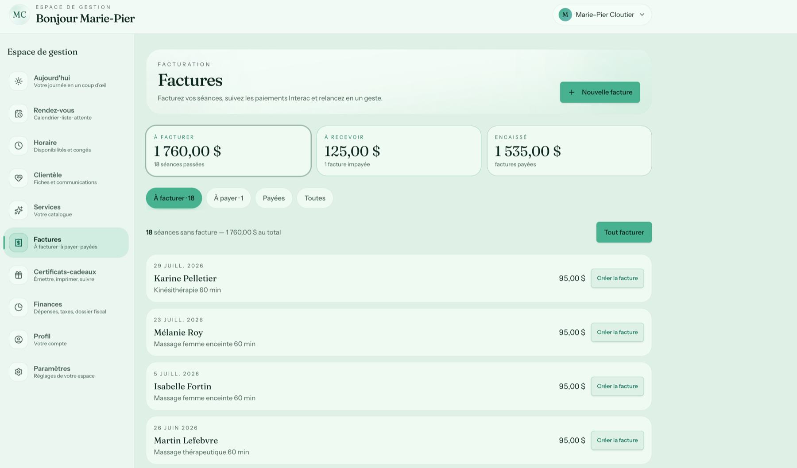797x468 pixels.
Task: Create invoice for Isabelle Fortin
Action: (x=617, y=386)
